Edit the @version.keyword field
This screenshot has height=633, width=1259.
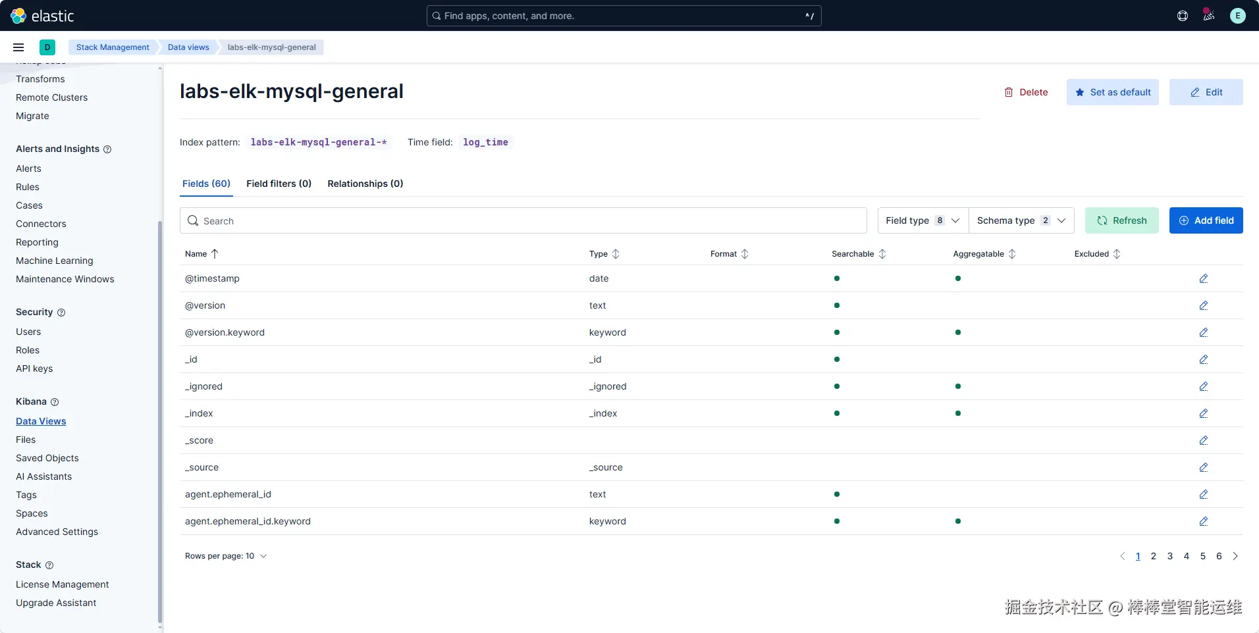(x=1204, y=332)
